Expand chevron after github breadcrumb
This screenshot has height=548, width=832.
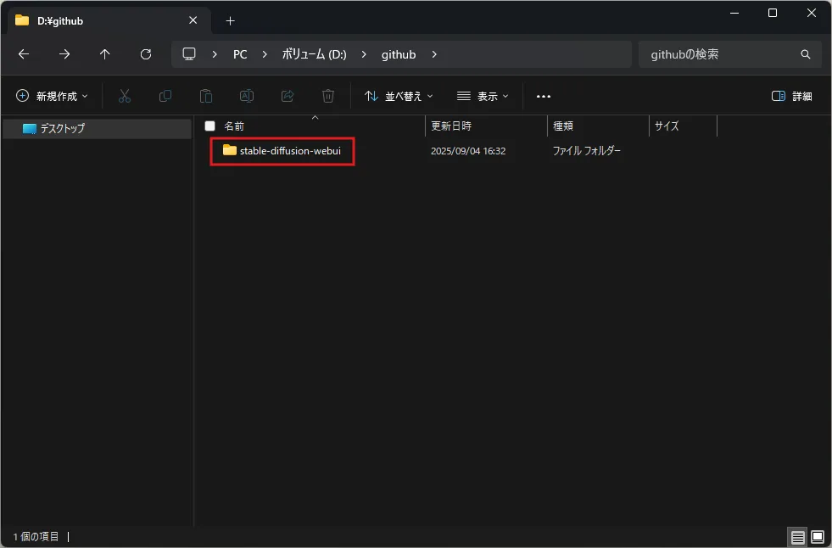(434, 54)
